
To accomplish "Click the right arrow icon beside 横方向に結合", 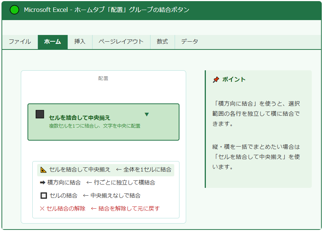I will [x=42, y=183].
